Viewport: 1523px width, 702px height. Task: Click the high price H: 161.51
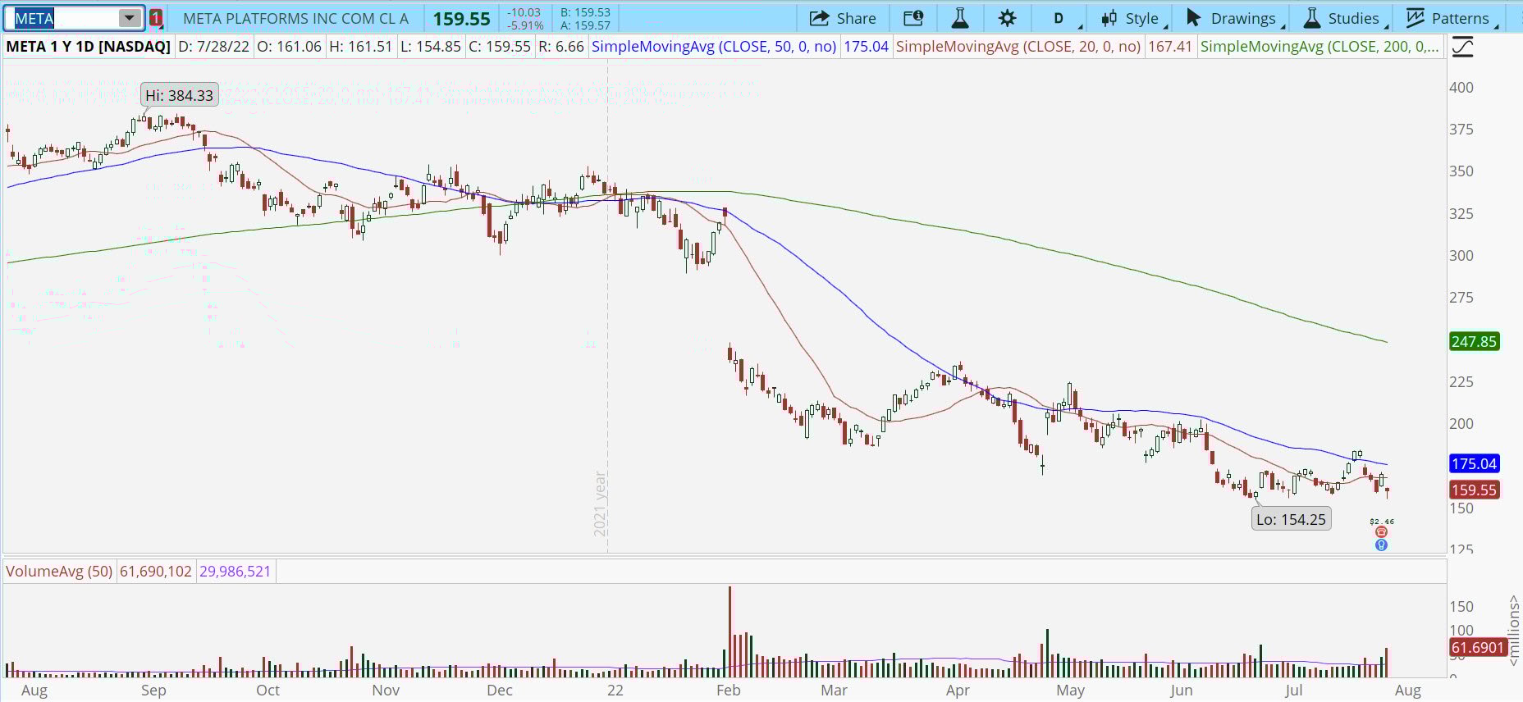click(x=360, y=47)
